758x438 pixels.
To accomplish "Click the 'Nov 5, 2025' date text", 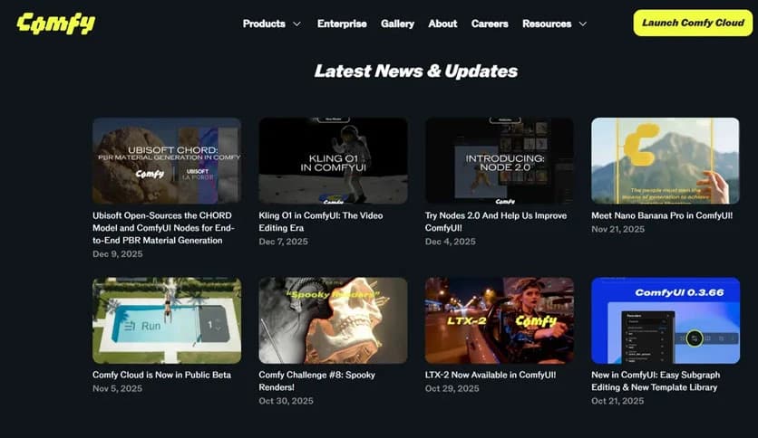I will [x=118, y=388].
